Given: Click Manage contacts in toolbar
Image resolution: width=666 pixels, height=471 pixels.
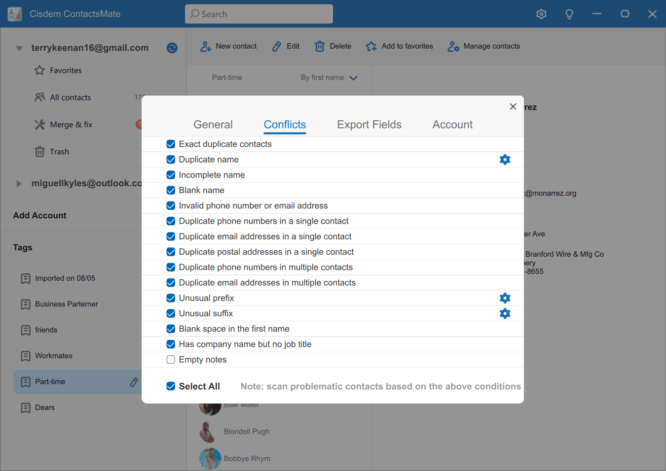Looking at the screenshot, I should [x=483, y=46].
